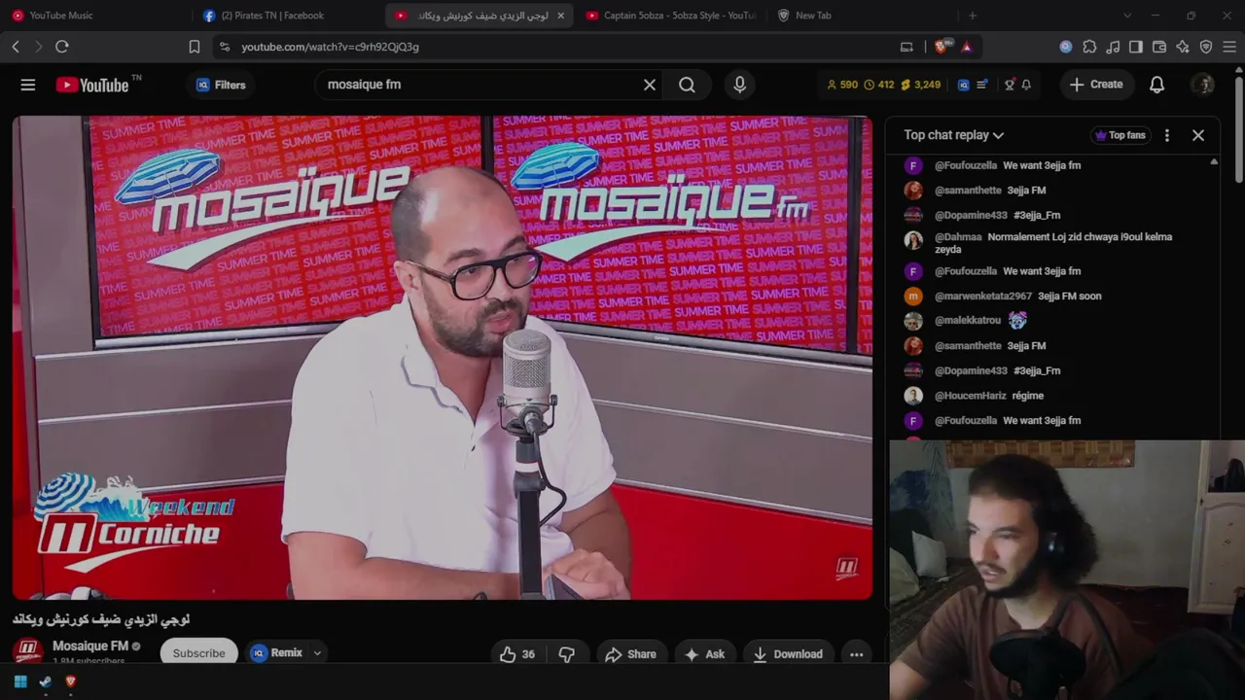Expand the Remix dropdown arrow
This screenshot has height=700, width=1245.
coord(317,653)
